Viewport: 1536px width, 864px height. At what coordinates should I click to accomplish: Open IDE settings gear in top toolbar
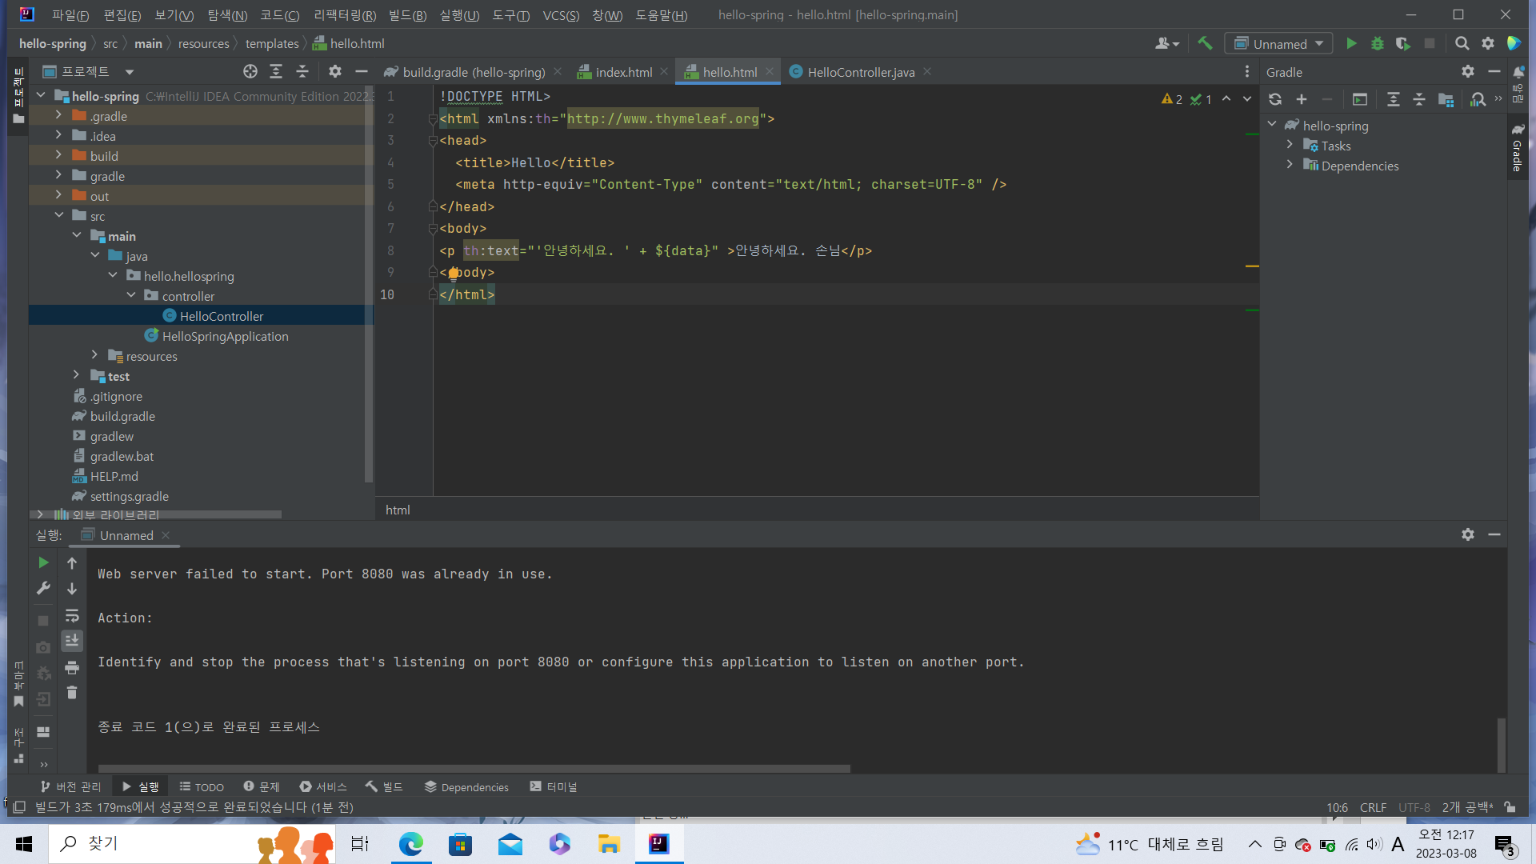point(1488,44)
